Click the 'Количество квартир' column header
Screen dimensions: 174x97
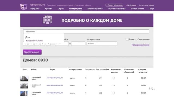click(x=116, y=71)
